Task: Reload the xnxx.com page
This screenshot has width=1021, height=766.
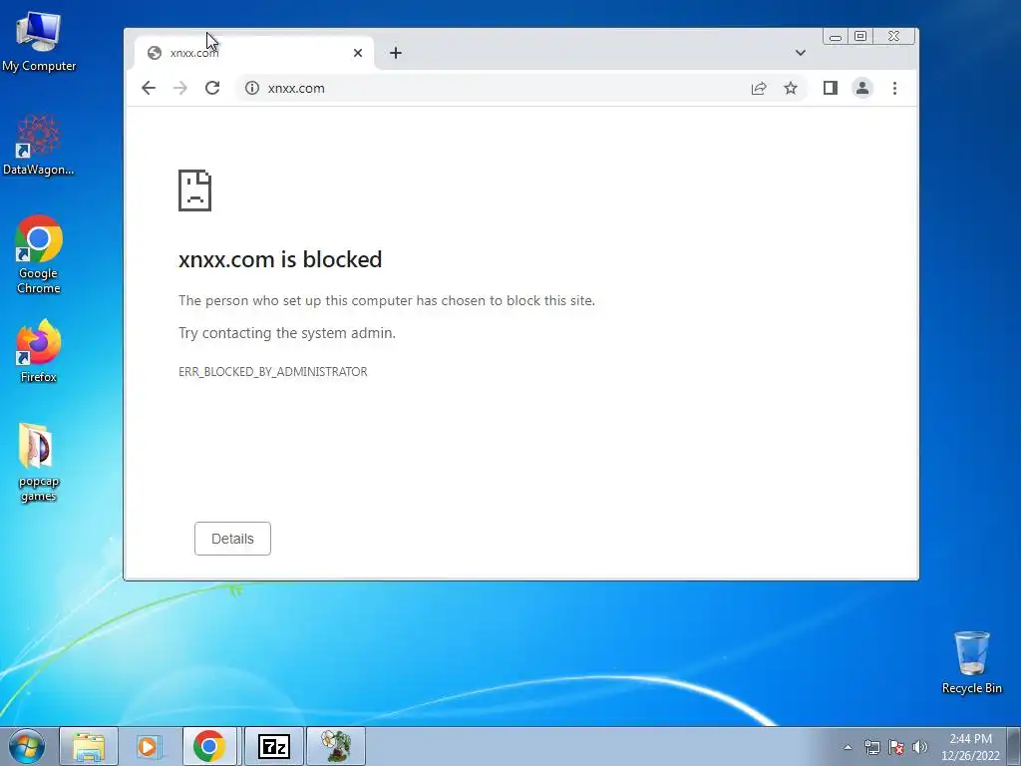Action: click(212, 88)
